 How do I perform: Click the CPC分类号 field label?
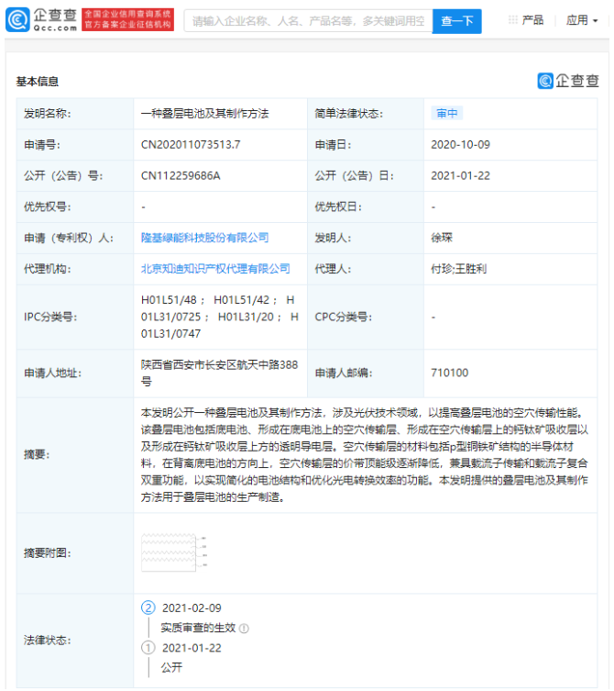[x=344, y=317]
